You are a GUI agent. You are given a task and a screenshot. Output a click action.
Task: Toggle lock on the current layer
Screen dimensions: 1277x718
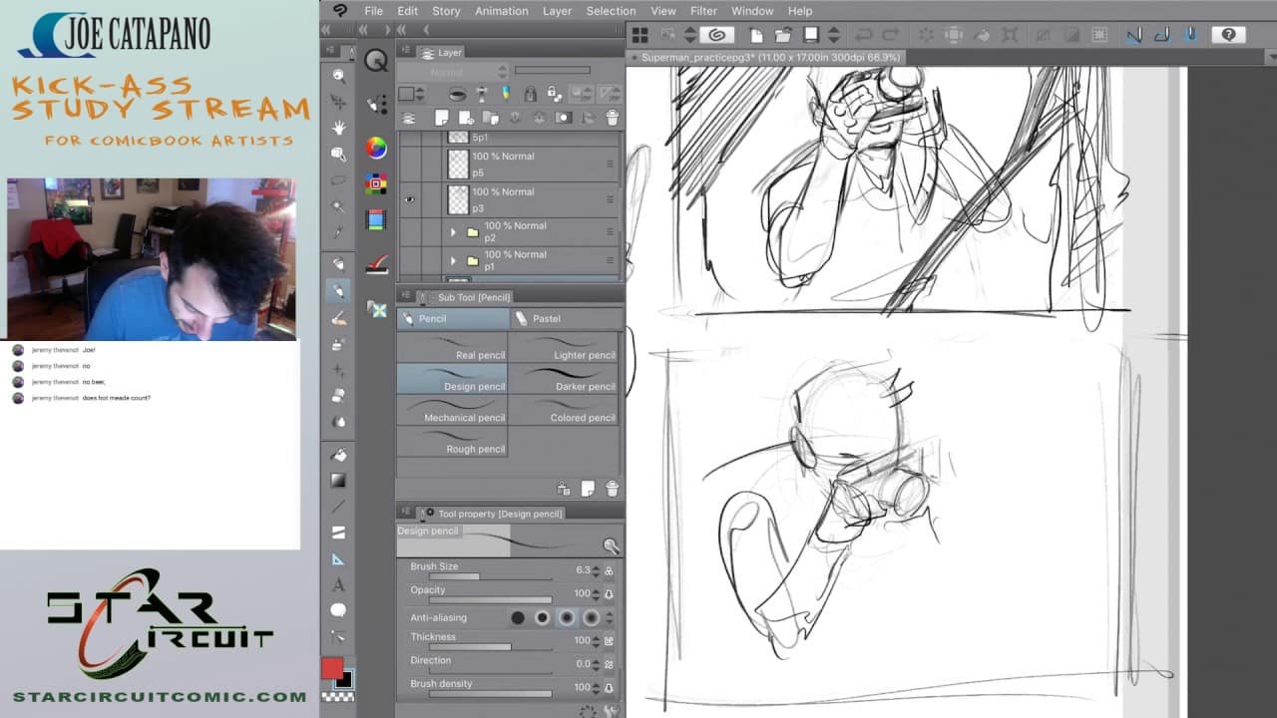[530, 95]
